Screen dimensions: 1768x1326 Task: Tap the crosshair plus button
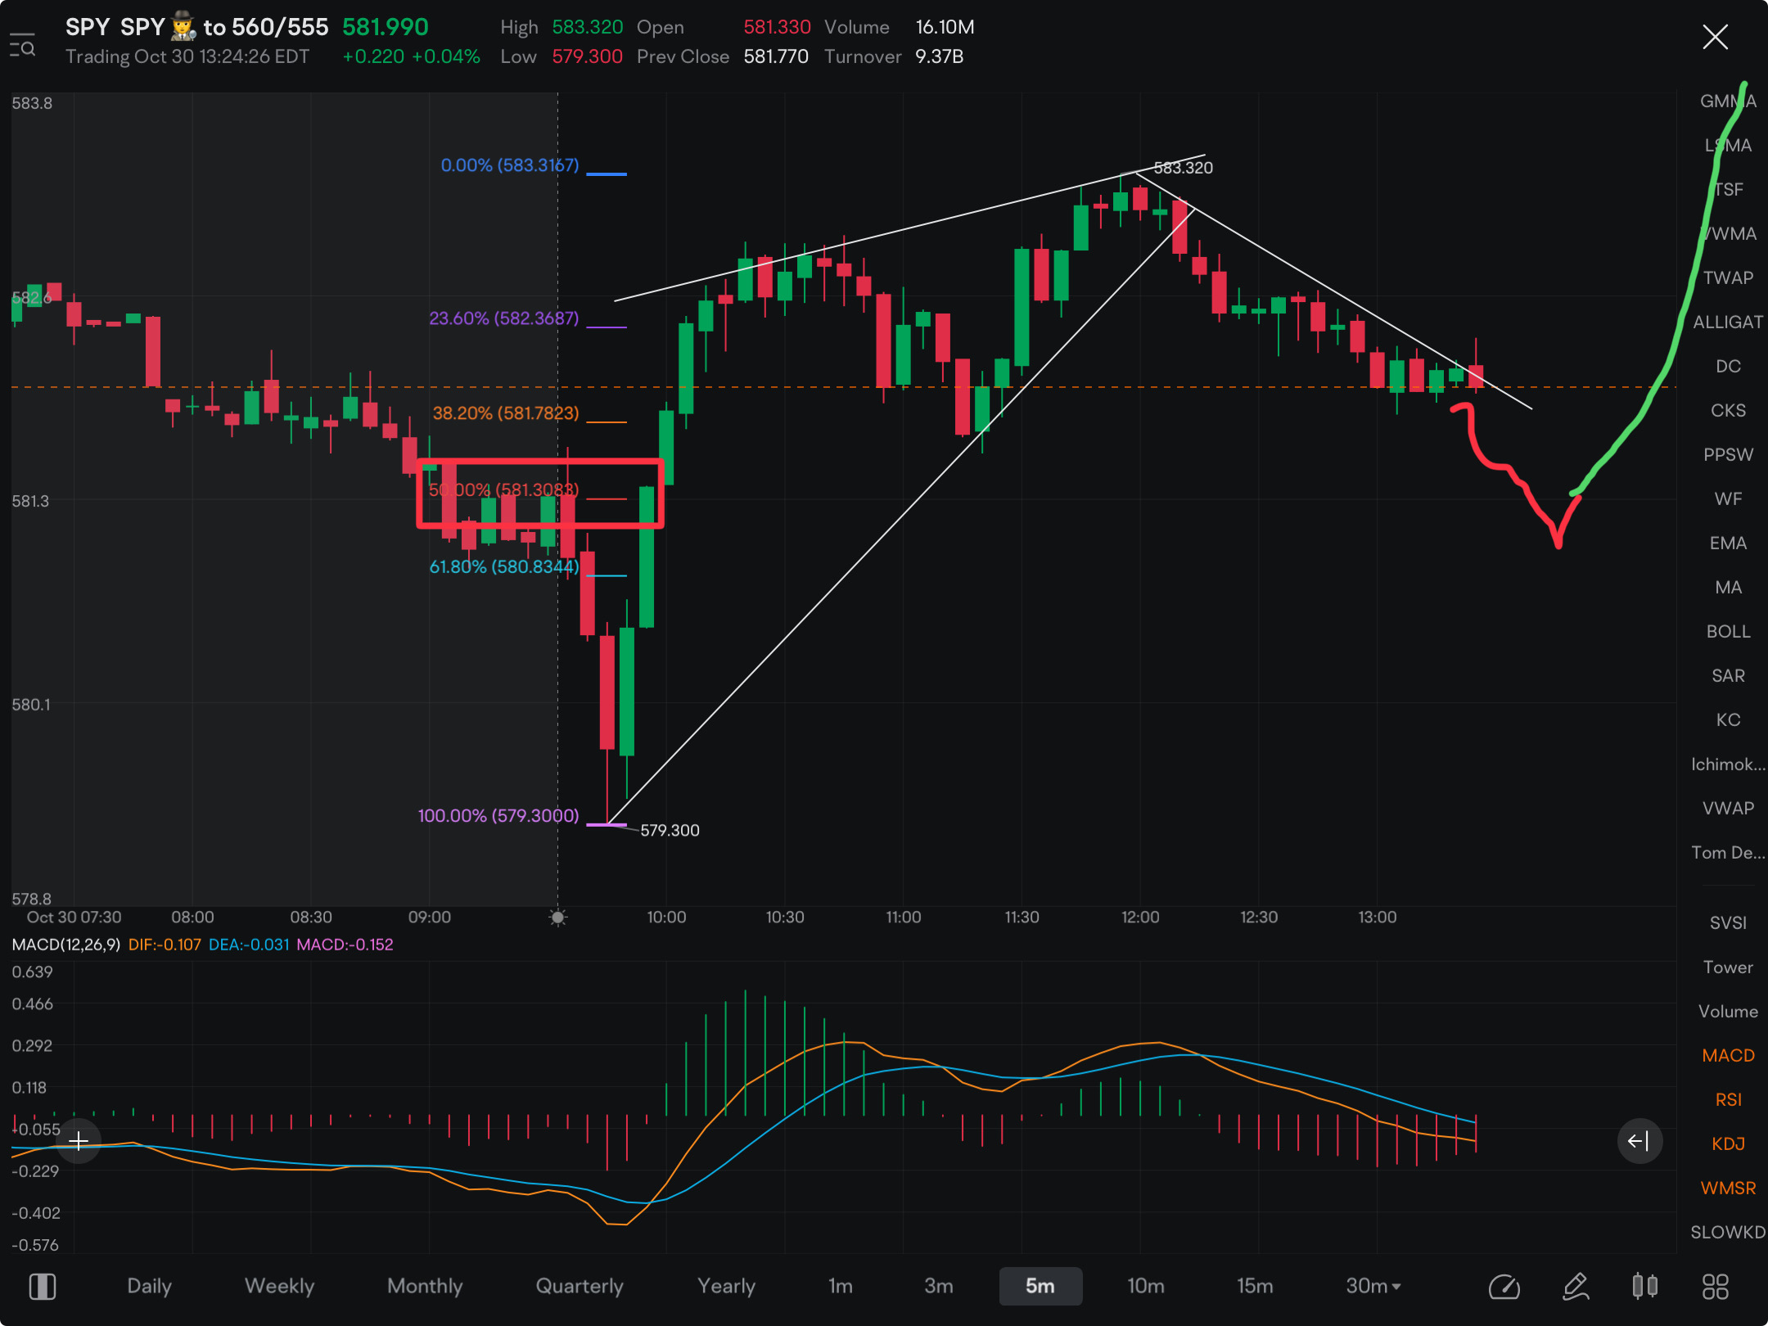(79, 1141)
